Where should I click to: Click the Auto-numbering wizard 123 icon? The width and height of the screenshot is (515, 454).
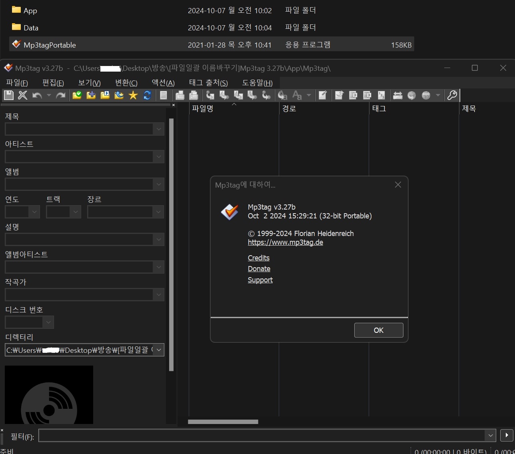(381, 95)
